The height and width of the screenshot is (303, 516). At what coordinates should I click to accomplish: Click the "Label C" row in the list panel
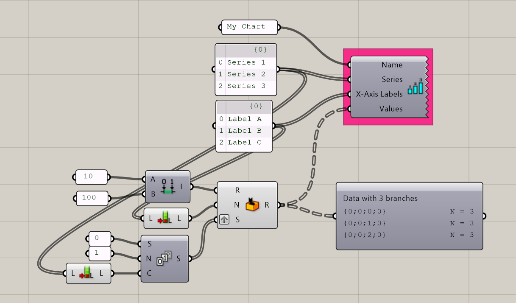tap(244, 143)
